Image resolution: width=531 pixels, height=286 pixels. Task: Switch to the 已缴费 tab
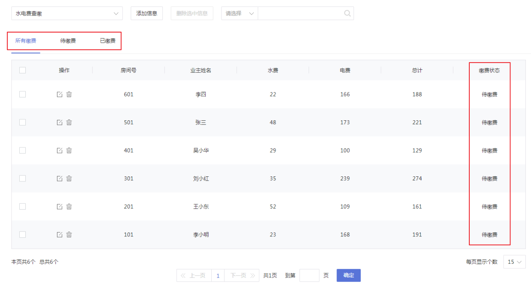(x=108, y=41)
